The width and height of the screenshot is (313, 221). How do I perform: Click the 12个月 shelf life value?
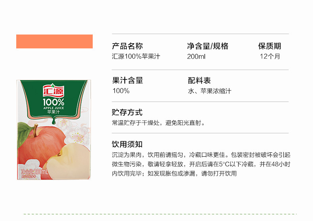click(x=270, y=56)
